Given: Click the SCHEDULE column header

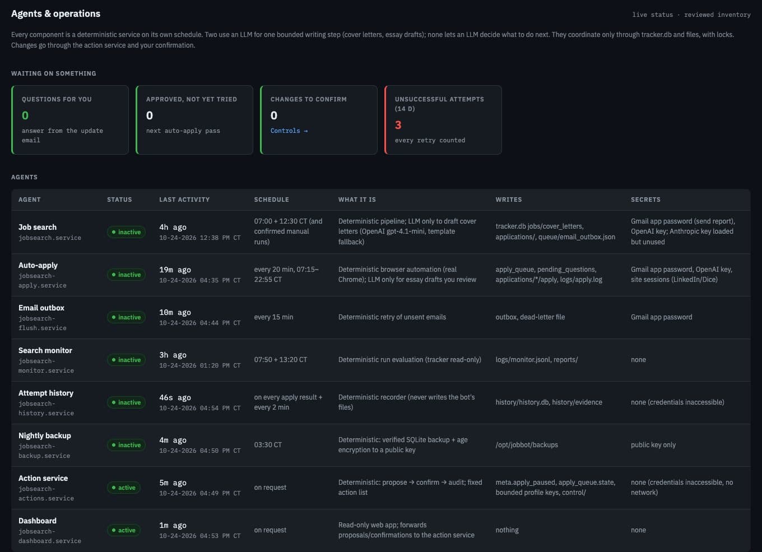Looking at the screenshot, I should 272,200.
